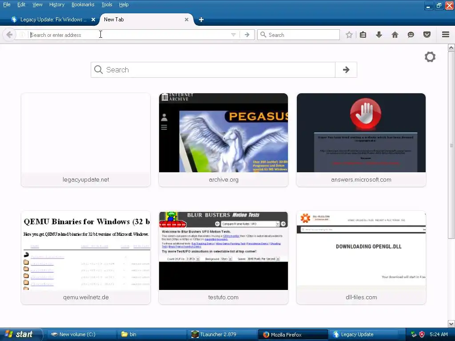Submit the new tab page search arrow
This screenshot has height=341, width=455.
pos(346,70)
